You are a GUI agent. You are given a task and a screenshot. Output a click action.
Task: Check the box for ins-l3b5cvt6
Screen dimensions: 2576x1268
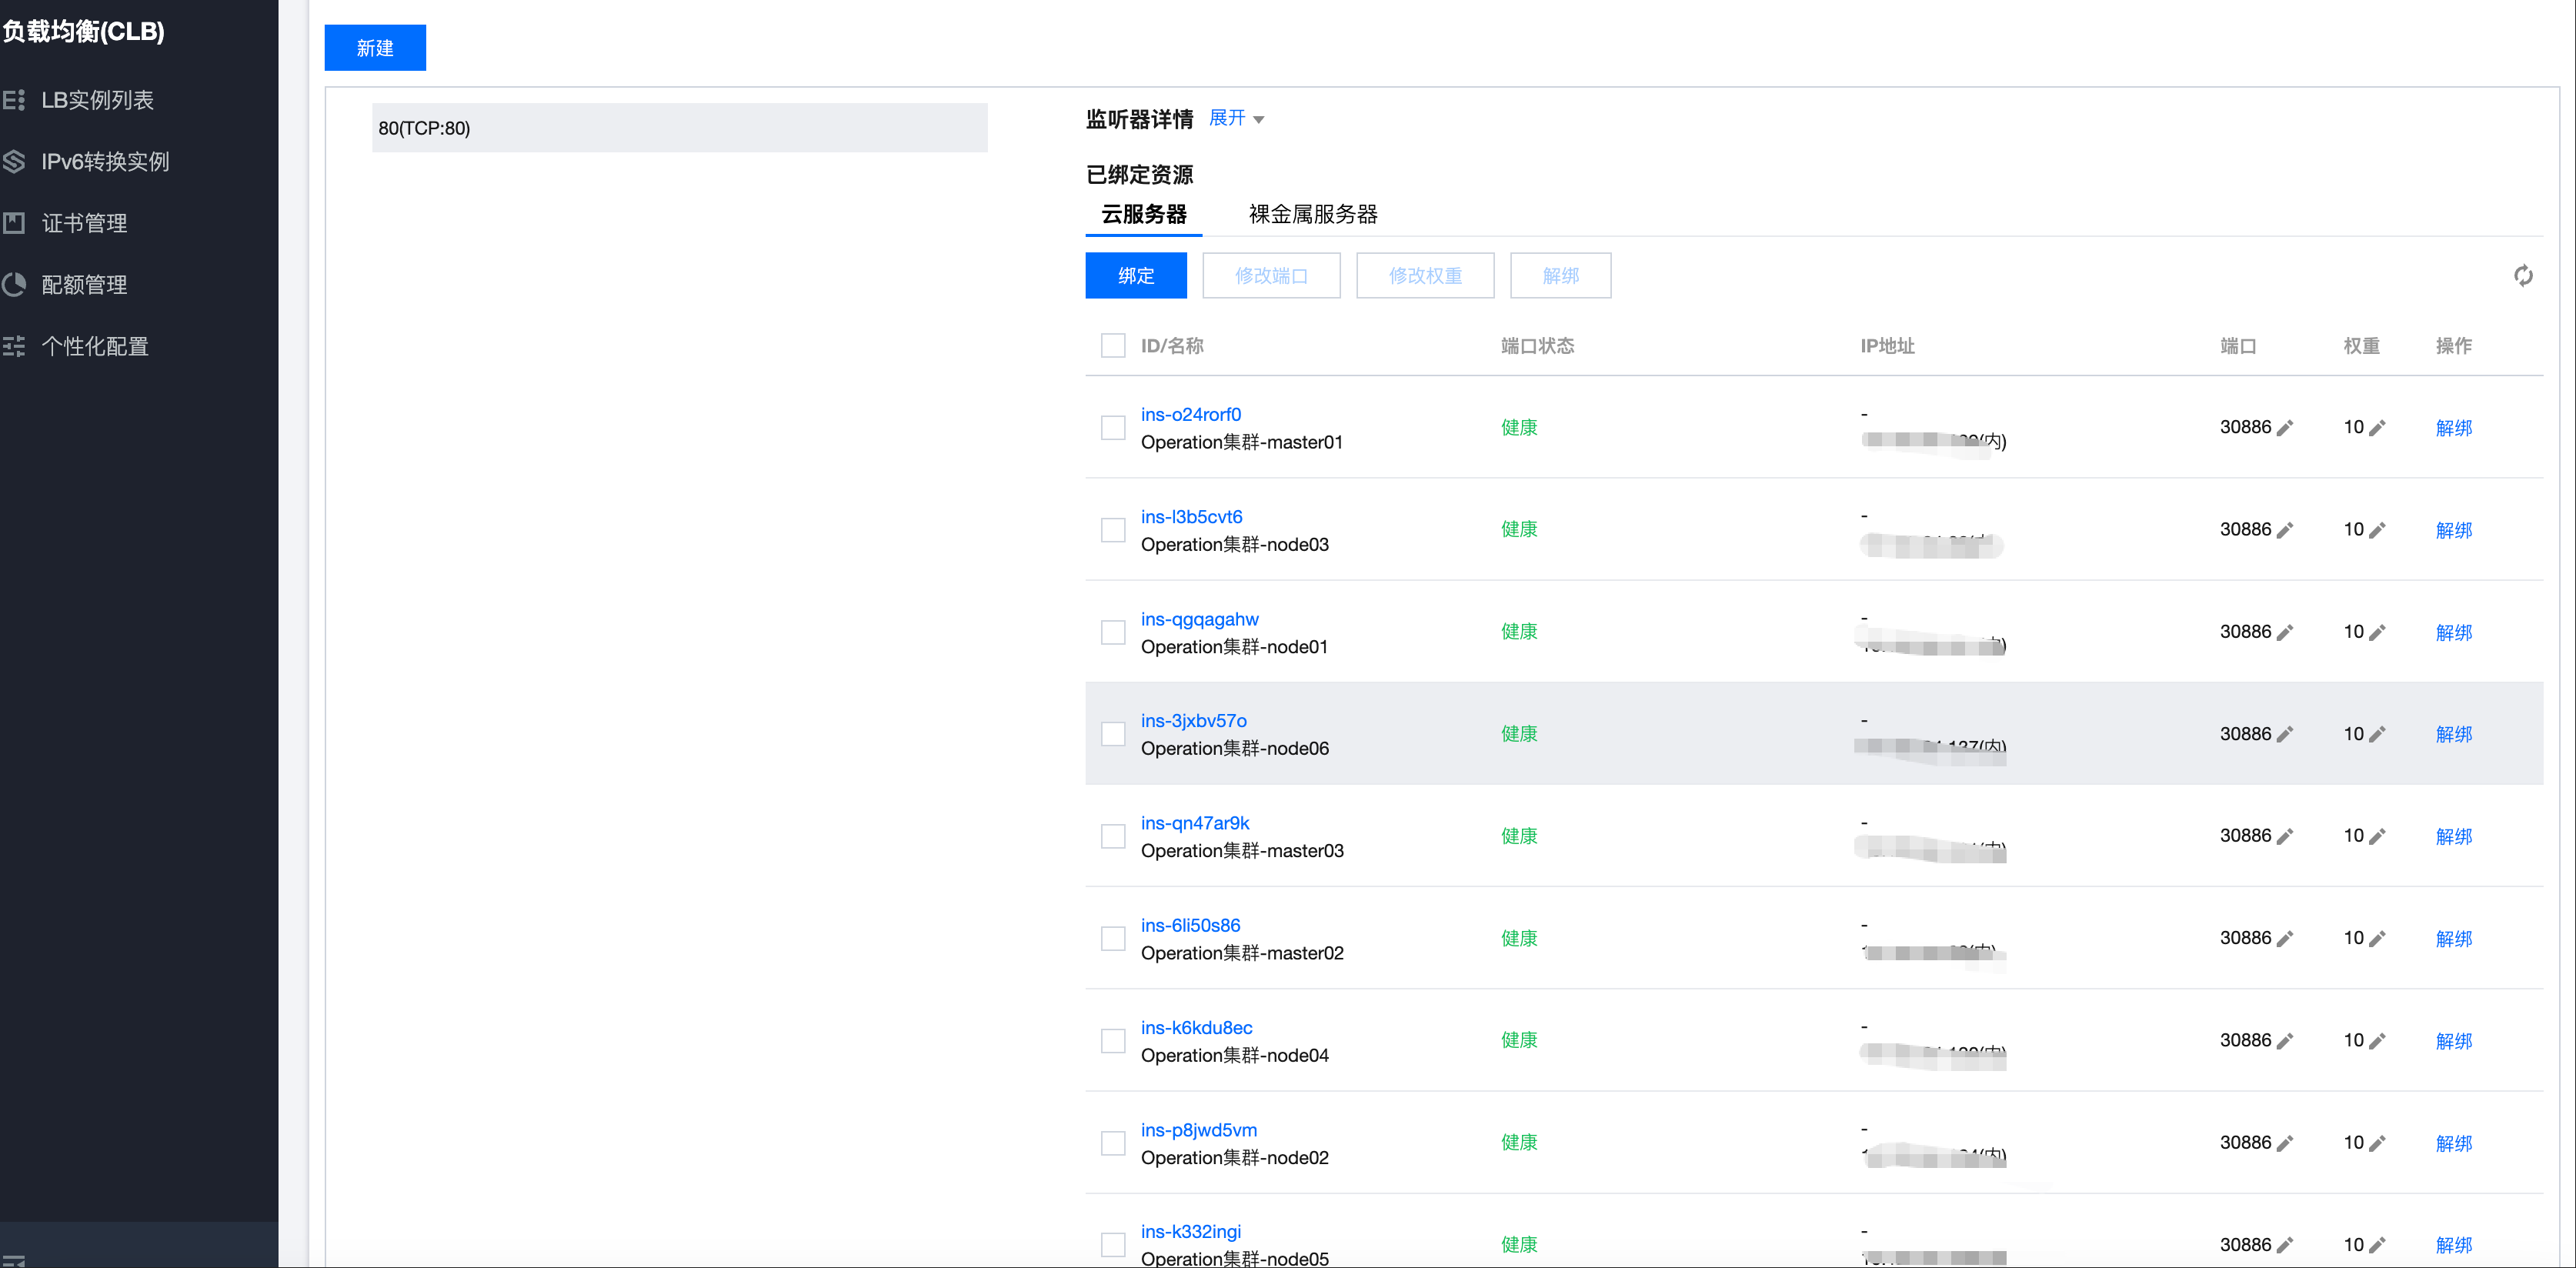[1113, 530]
